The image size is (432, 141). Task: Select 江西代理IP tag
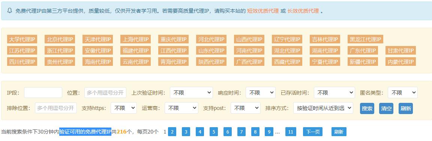coord(174,50)
